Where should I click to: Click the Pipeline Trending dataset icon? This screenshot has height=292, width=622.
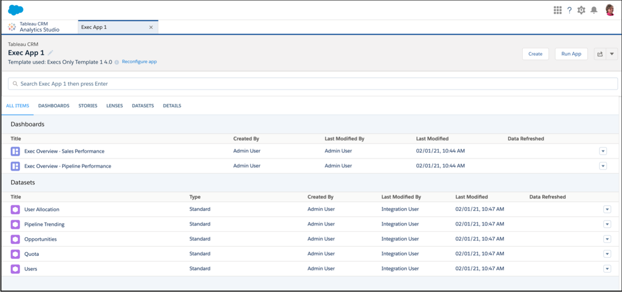tap(15, 224)
